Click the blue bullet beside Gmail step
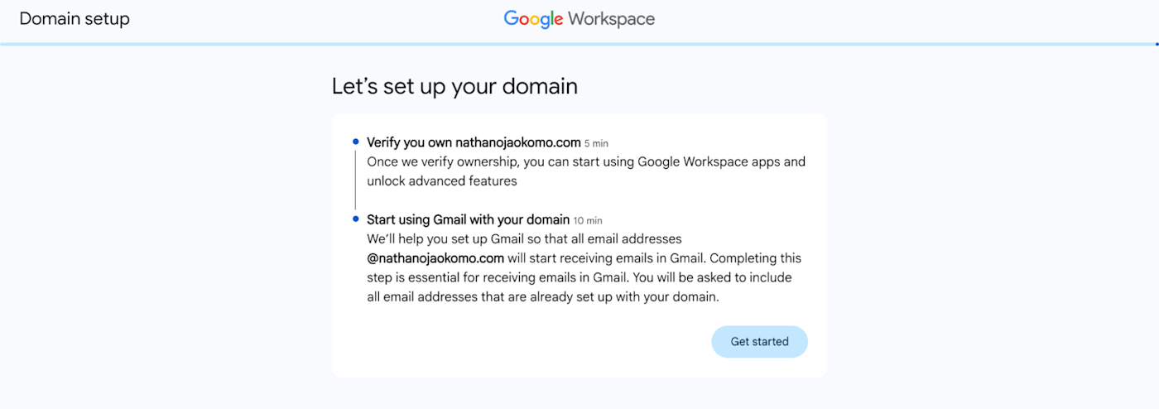This screenshot has height=409, width=1159. (355, 219)
